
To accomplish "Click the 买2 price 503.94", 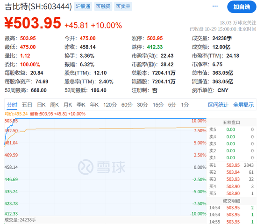I will tap(233, 172).
